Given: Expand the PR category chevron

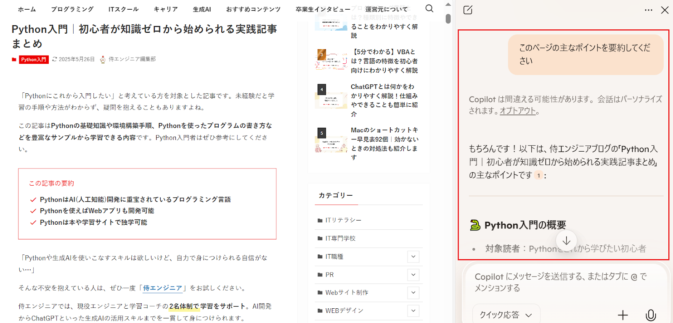Looking at the screenshot, I should [413, 275].
